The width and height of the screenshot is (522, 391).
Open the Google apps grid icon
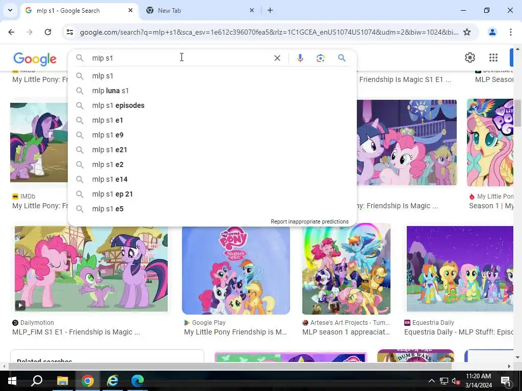pos(493,58)
